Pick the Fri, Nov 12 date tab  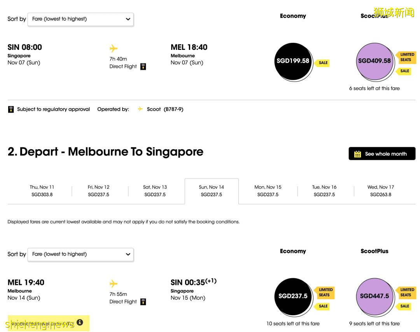(98, 191)
